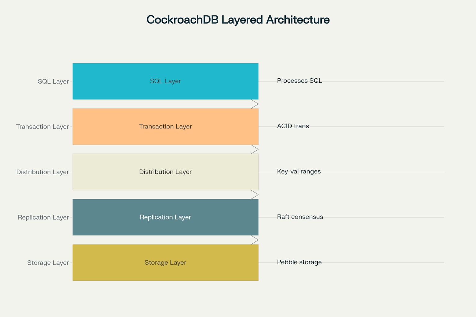Screen dimensions: 476x317
Task: Select the teal Replication Layer box
Action: pyautogui.click(x=165, y=217)
